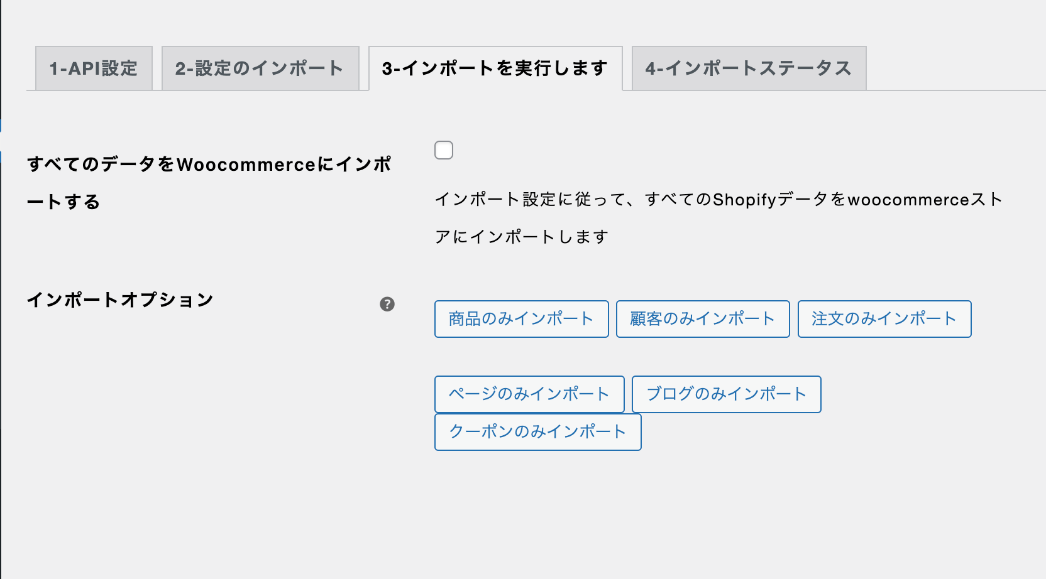This screenshot has width=1046, height=579.
Task: Select the 3-インポートを実行します tab
Action: coord(495,68)
